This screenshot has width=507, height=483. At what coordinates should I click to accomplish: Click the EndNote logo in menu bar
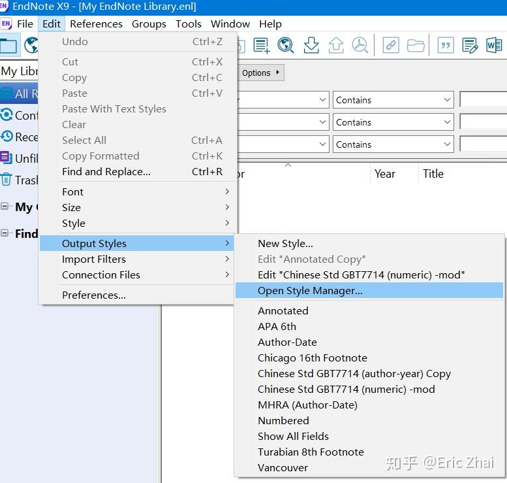pos(6,24)
